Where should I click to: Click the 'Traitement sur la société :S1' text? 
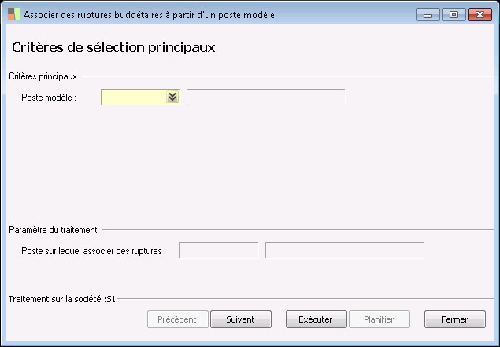tap(62, 299)
